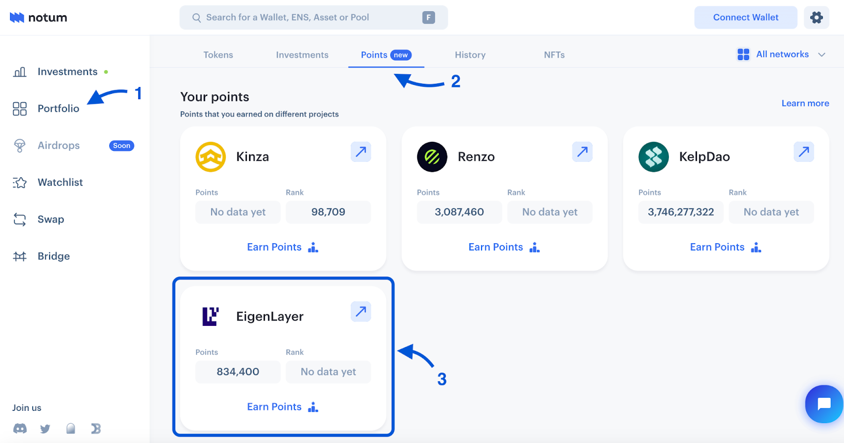Select the Investments tab
Image resolution: width=844 pixels, height=443 pixels.
tap(302, 55)
